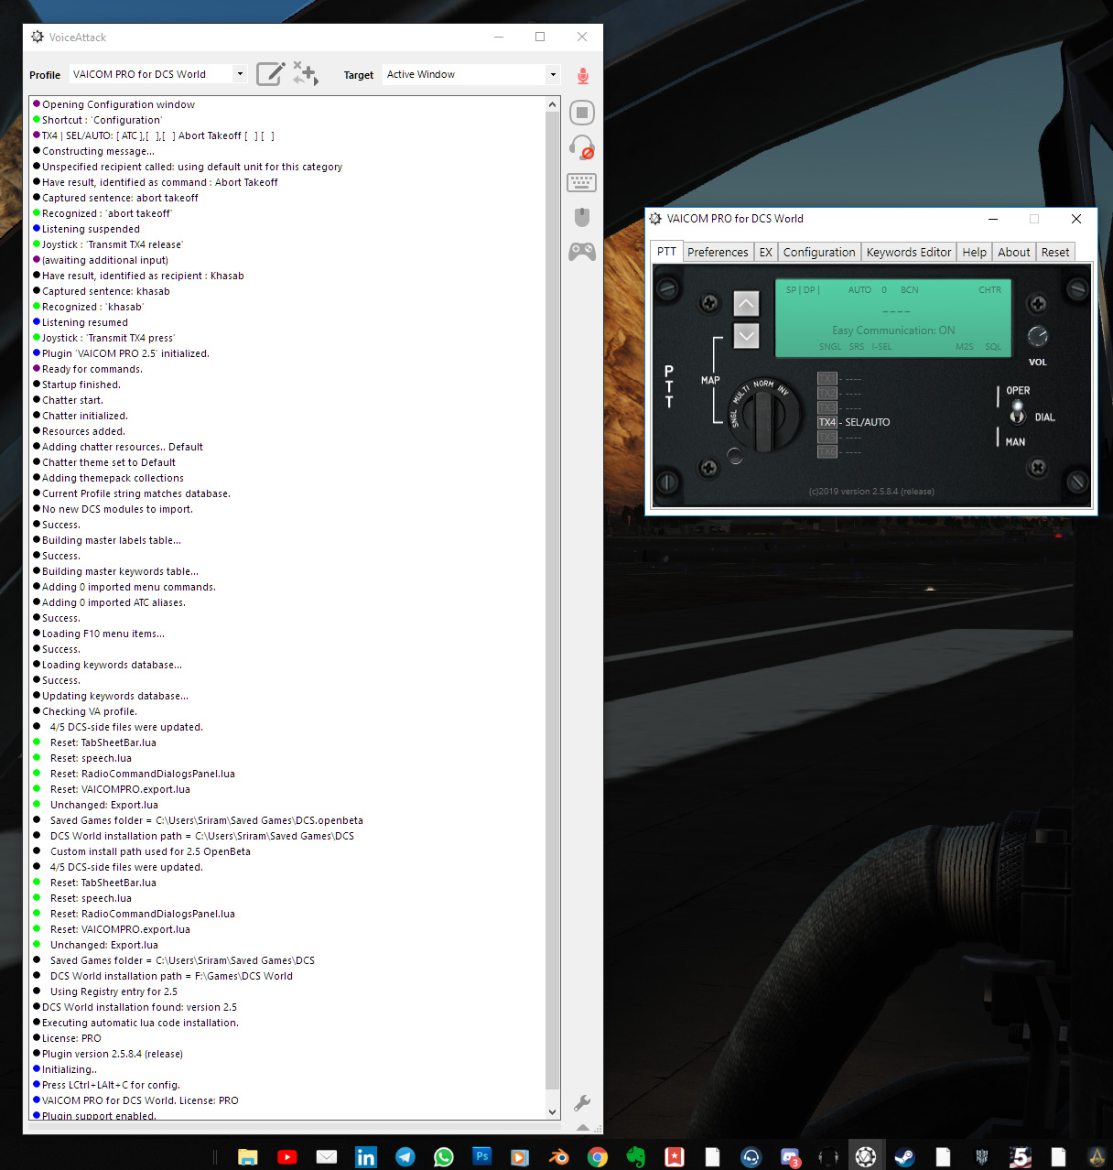Image resolution: width=1113 pixels, height=1170 pixels.
Task: Open the About tab in VAICOM PRO
Action: point(1014,252)
